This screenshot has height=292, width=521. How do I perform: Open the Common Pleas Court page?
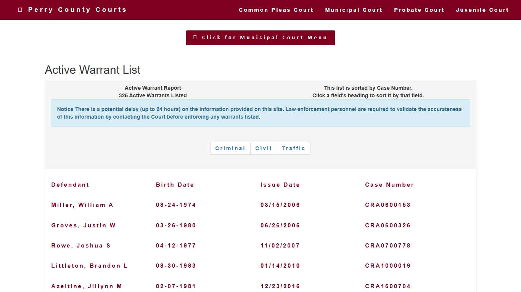point(276,10)
